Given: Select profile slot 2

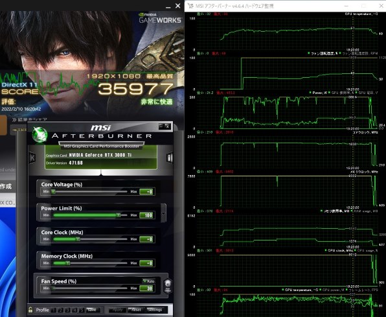Looking at the screenshot, I should click(x=61, y=310).
